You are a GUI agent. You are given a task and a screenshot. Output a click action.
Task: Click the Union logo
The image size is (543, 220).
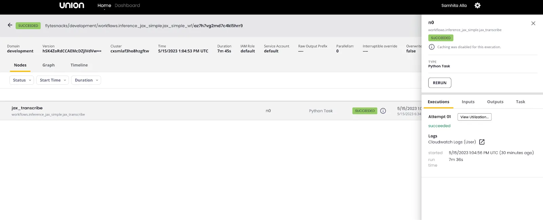pyautogui.click(x=72, y=5)
